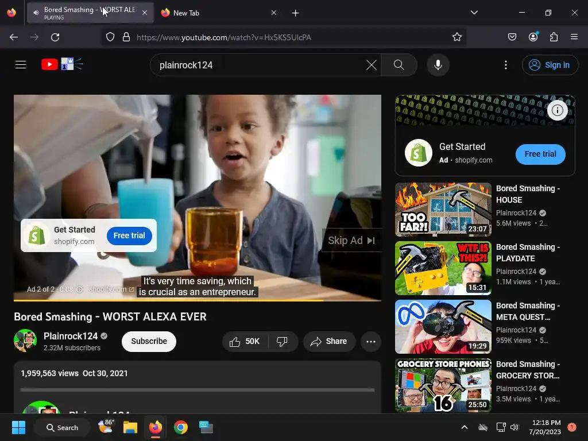Open Plainrock124 channel name link
Screen dimensions: 588x441
[x=71, y=336]
